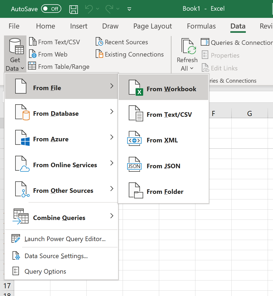Click the From Table/Range icon

coord(32,66)
